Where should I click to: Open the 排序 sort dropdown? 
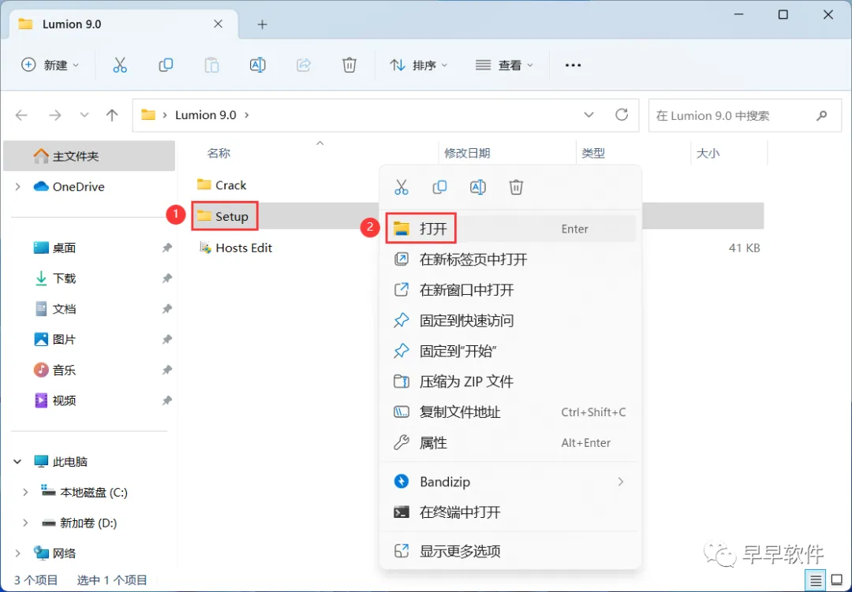click(x=418, y=65)
